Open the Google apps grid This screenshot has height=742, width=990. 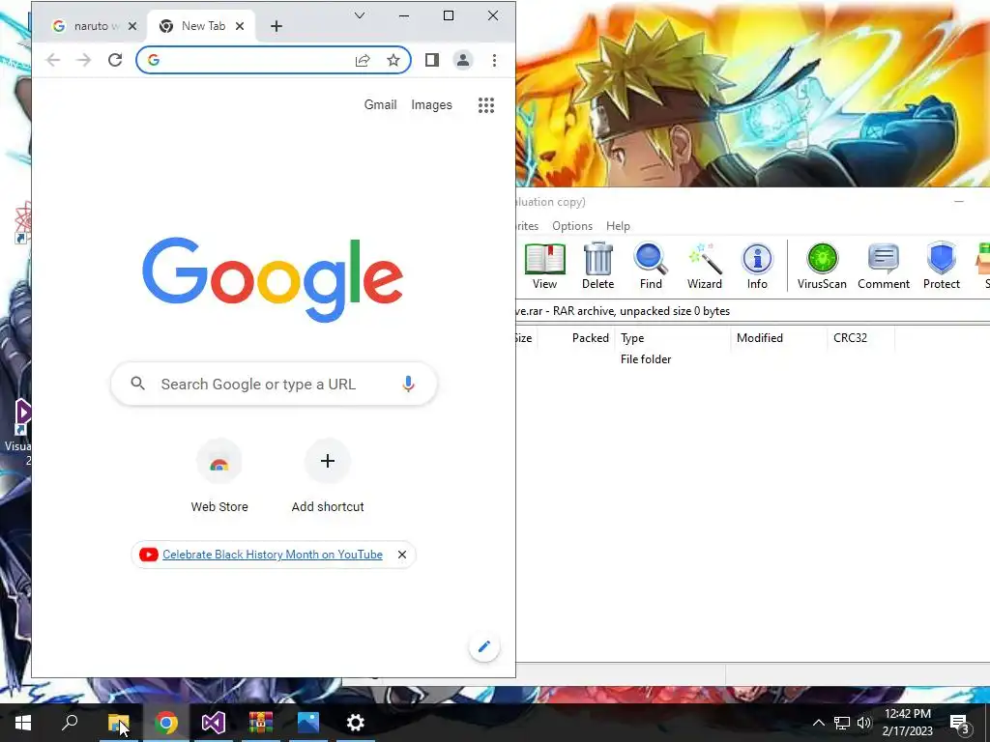click(x=486, y=105)
